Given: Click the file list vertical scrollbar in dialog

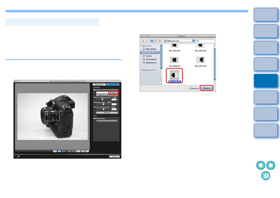Looking at the screenshot, I should click(x=215, y=64).
